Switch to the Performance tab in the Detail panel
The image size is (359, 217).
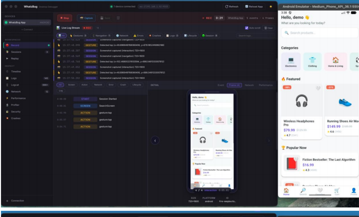[x=265, y=85]
